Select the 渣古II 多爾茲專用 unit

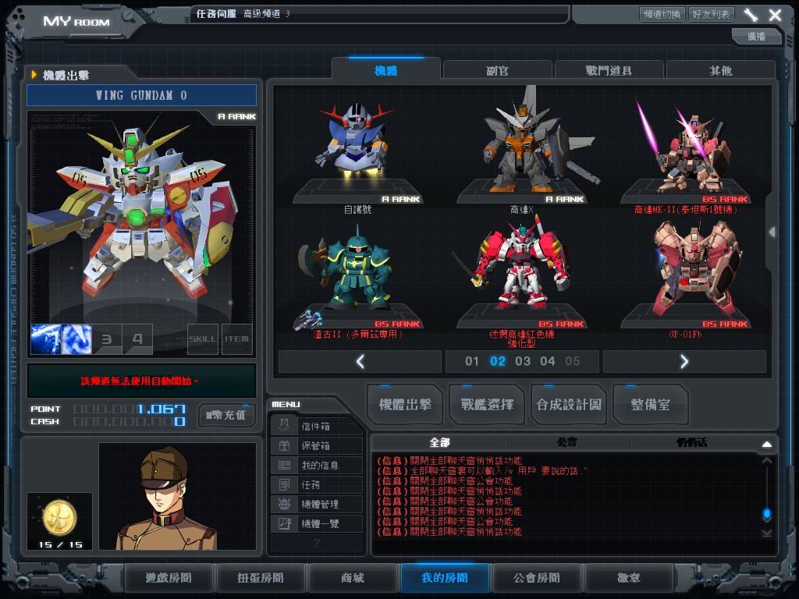(x=357, y=278)
